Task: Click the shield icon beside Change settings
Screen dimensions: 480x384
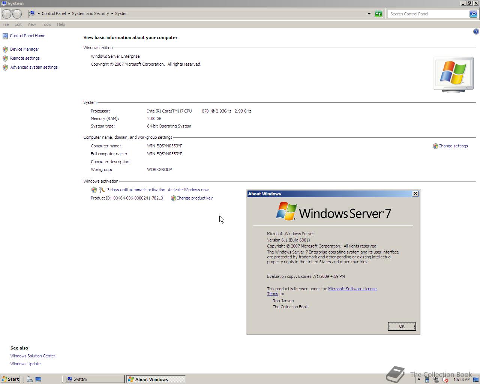Action: coord(435,146)
